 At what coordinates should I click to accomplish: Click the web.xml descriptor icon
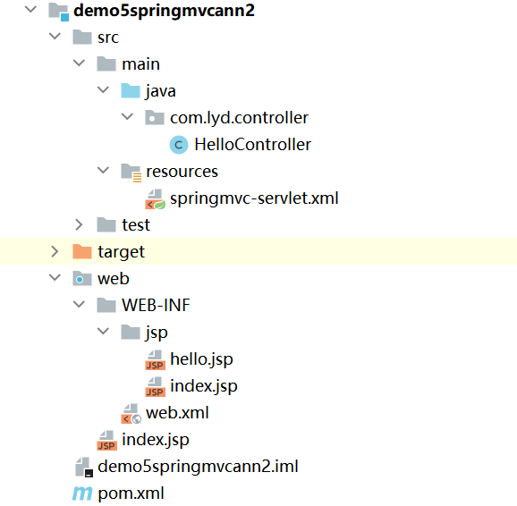(131, 414)
